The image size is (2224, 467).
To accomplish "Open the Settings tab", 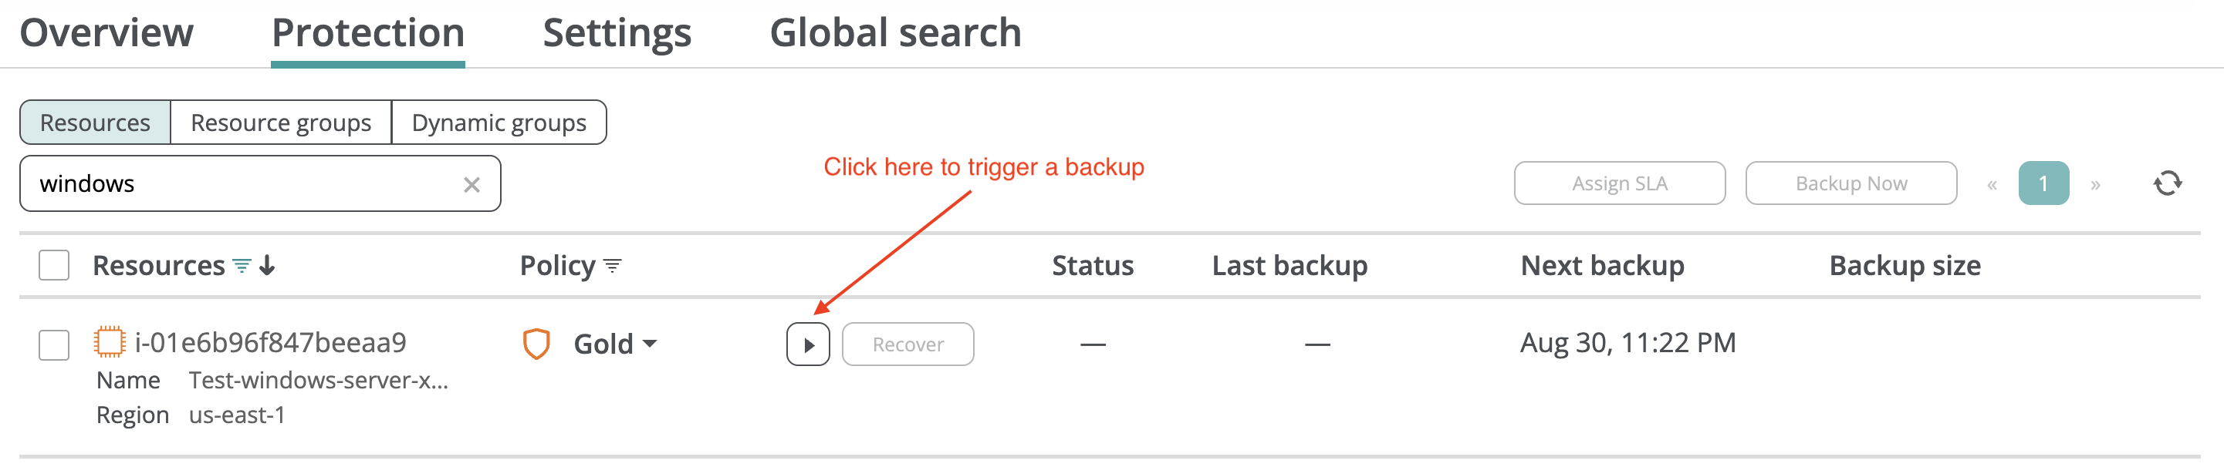I will click(617, 32).
